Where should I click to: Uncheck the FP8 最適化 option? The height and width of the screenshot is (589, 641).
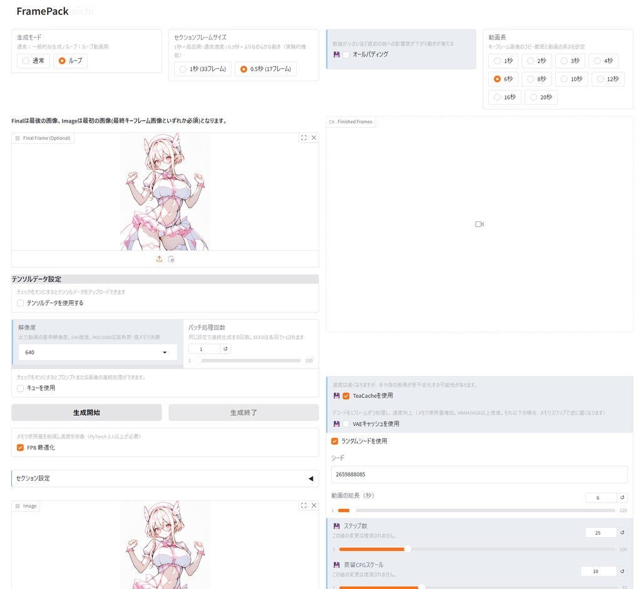[x=21, y=448]
